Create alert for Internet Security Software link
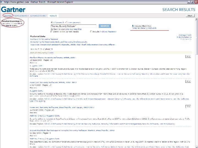198x148 pixels. point(144,28)
